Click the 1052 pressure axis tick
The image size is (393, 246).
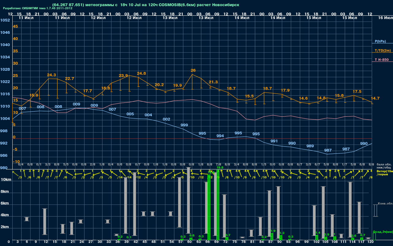tap(5, 20)
